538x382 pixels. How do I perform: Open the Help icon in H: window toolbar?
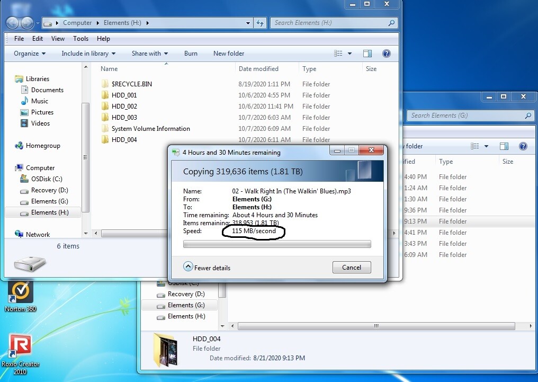387,53
